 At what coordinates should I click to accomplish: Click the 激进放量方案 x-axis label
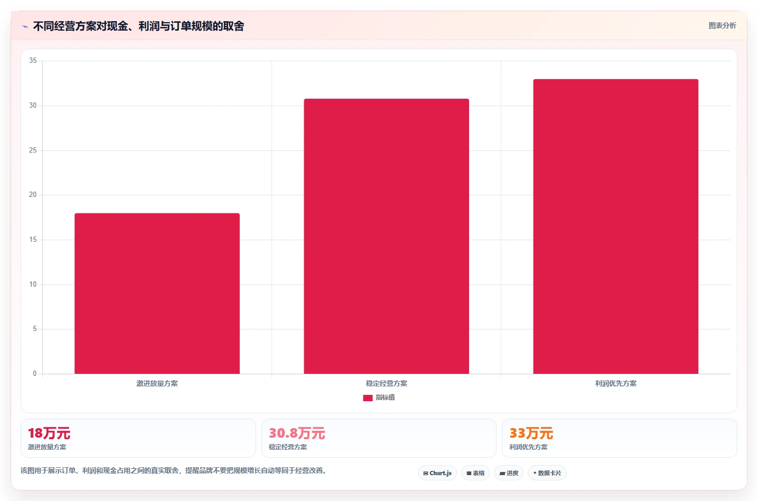tap(157, 383)
